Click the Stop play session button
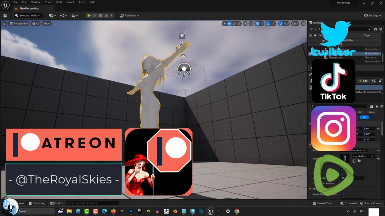Viewport: 385px width, 216px height. 100,16
